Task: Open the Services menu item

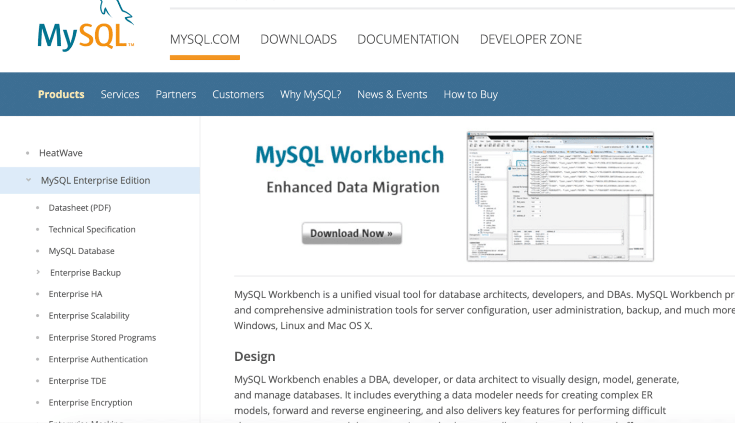Action: tap(120, 94)
